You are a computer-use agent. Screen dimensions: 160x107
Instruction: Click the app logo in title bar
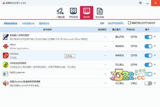pyautogui.click(x=4, y=3)
